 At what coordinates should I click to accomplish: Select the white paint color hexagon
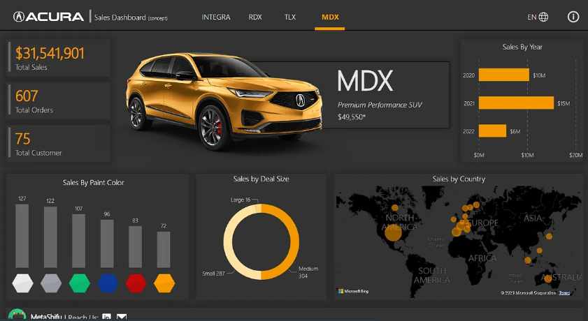(22, 283)
